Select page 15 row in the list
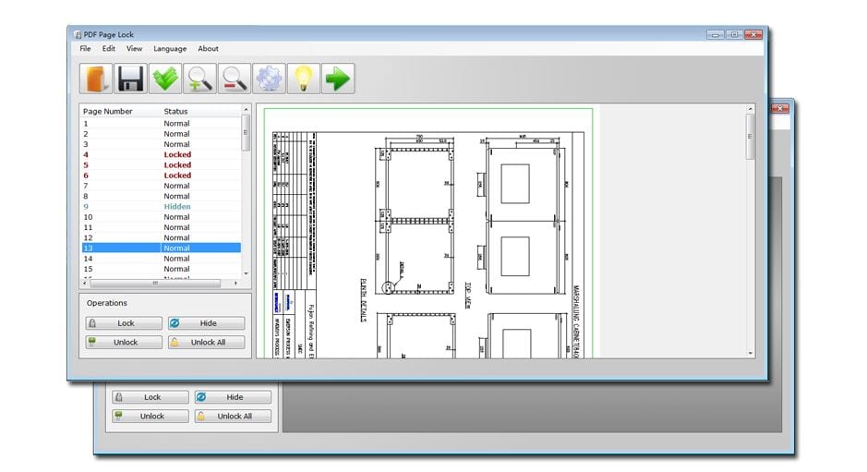This screenshot has width=867, height=472. (x=162, y=269)
